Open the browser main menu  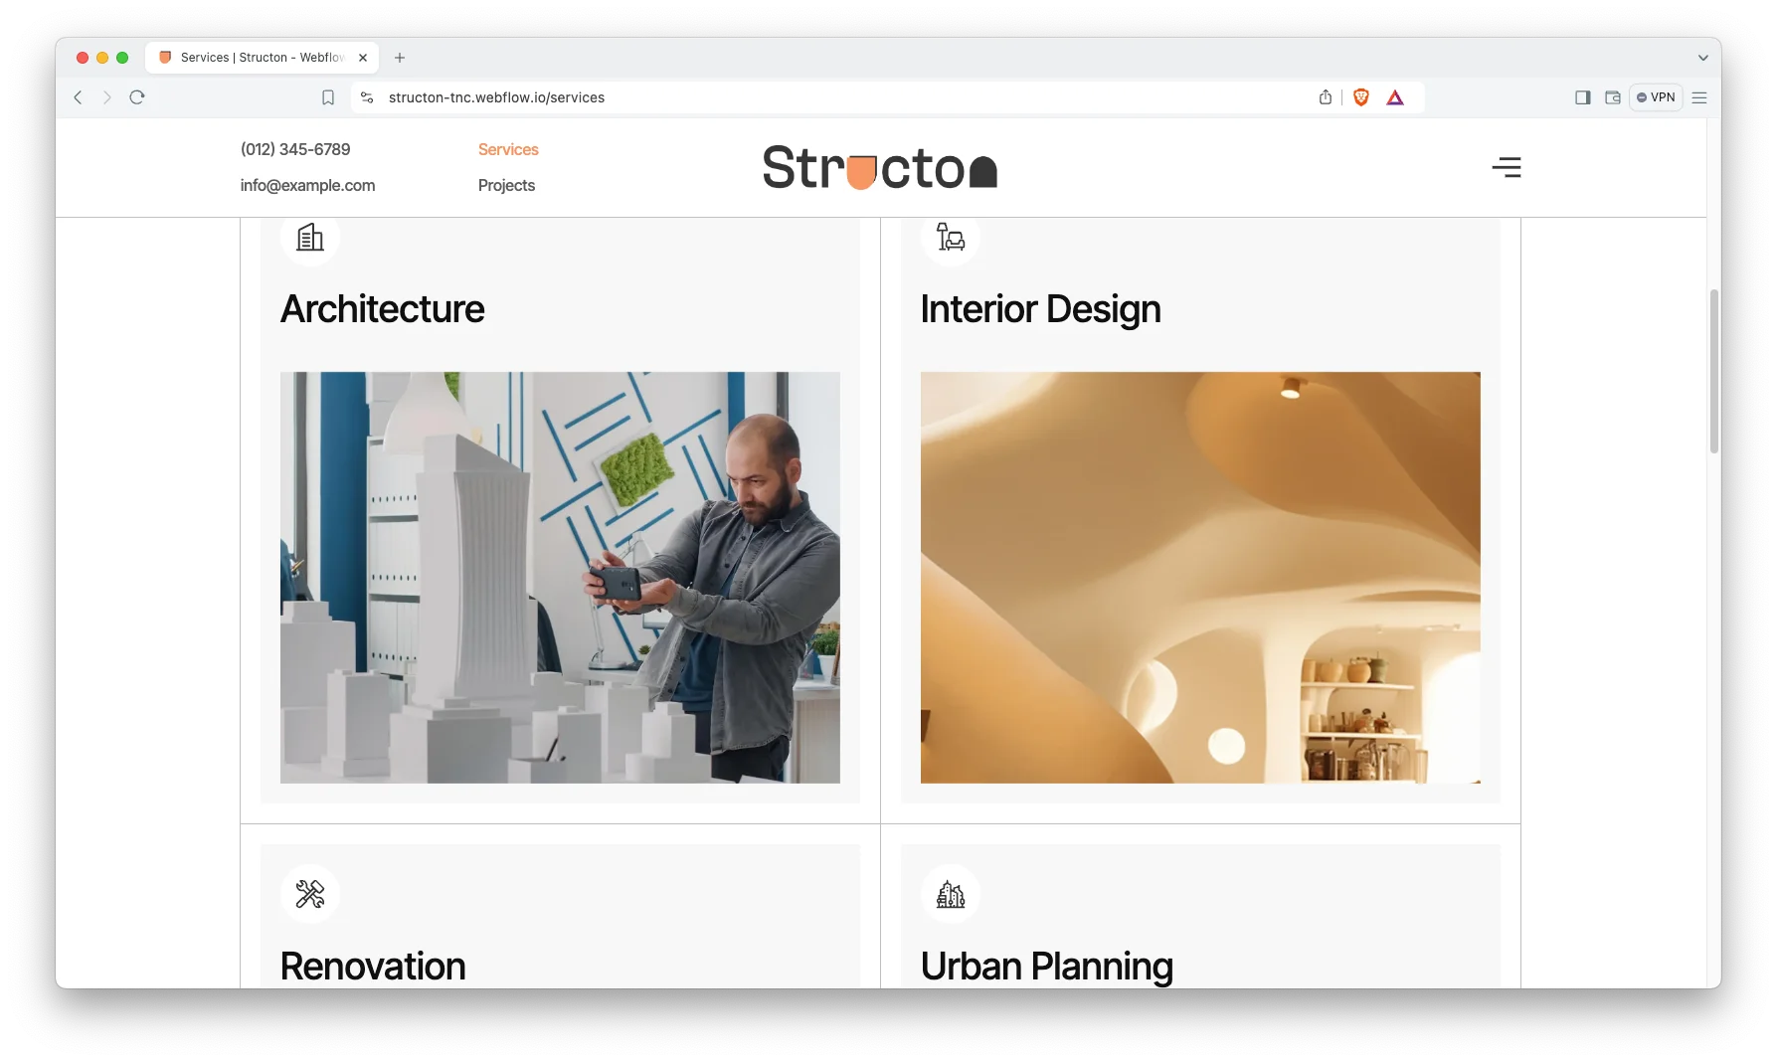tap(1699, 97)
